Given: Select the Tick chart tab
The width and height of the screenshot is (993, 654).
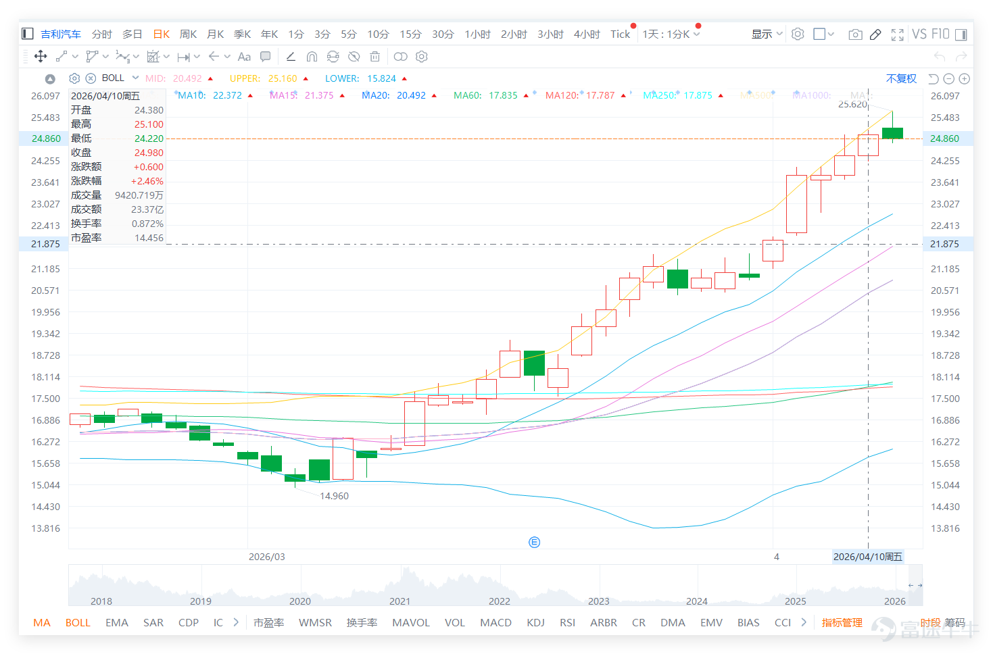Looking at the screenshot, I should click(x=621, y=34).
